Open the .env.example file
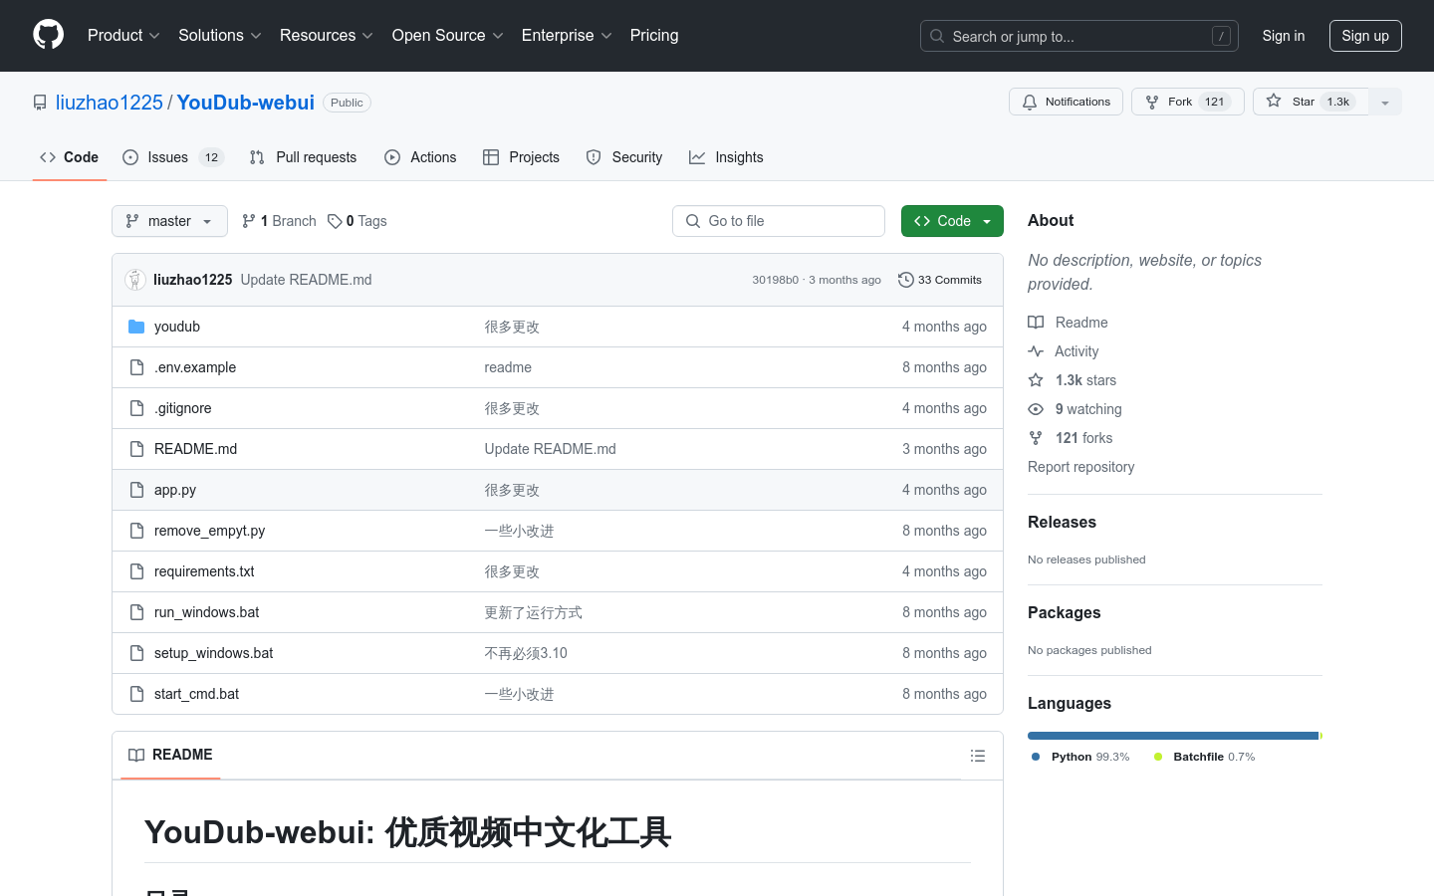Viewport: 1434px width, 896px height. pyautogui.click(x=195, y=367)
